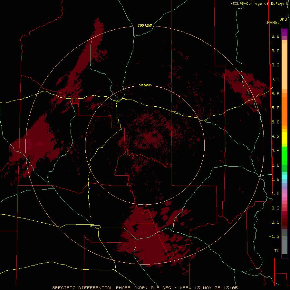Click the 5.8 scale value
This screenshot has height=290, width=290.
[x=275, y=108]
